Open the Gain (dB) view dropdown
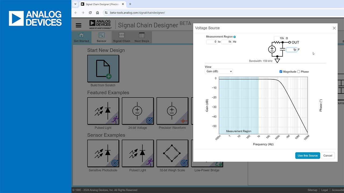The image size is (344, 193). tap(219, 71)
